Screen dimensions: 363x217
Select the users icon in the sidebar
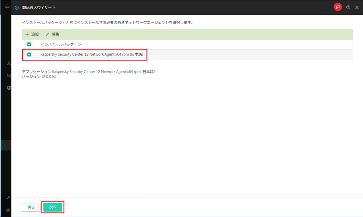[x=9, y=63]
